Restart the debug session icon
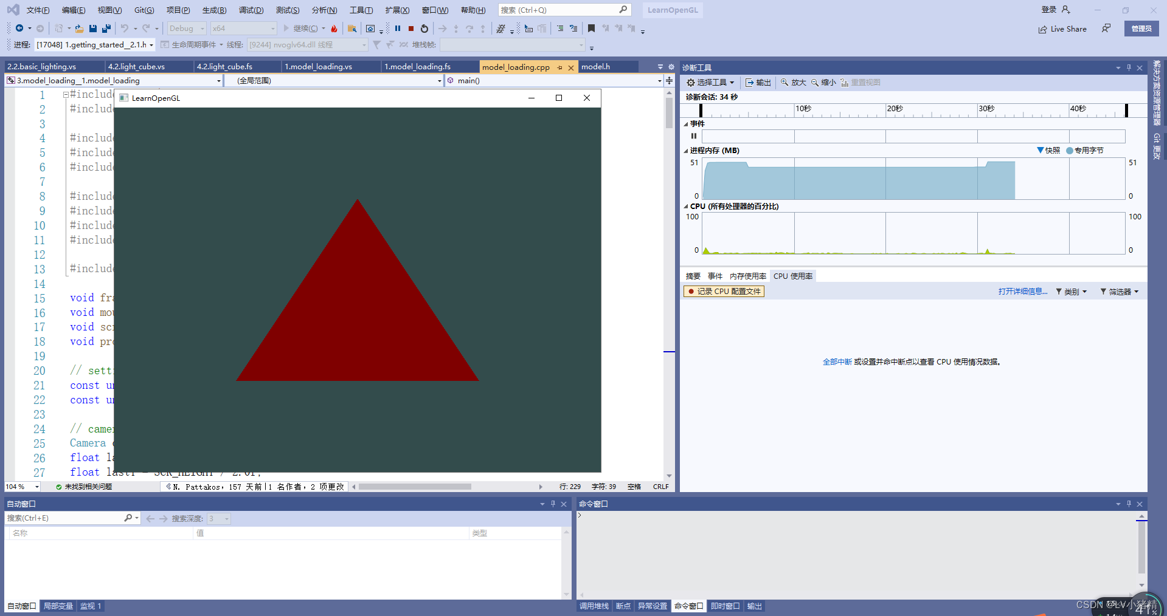 tap(424, 29)
